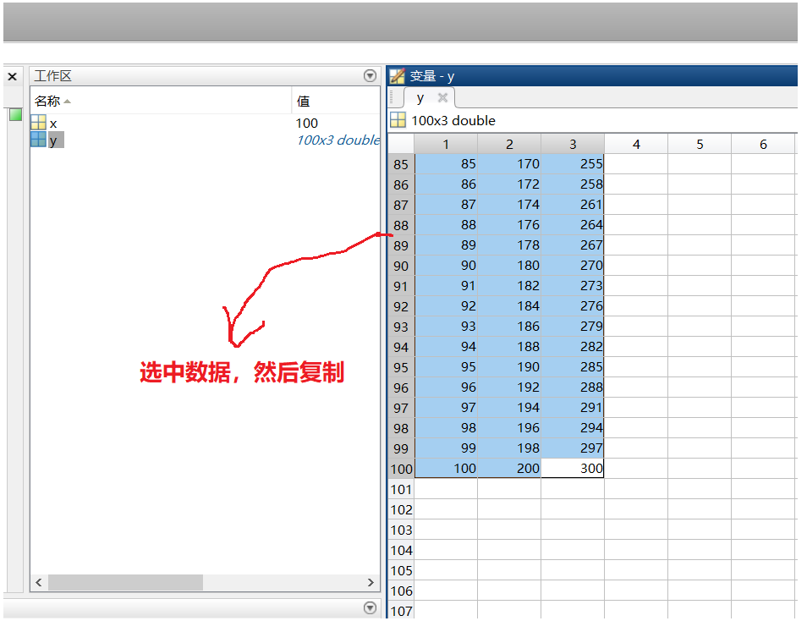Select row header 90
This screenshot has height=632, width=807.
tap(401, 266)
